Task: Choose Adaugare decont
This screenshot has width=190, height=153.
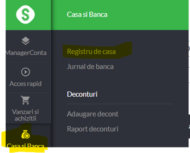Action: [x=93, y=114]
